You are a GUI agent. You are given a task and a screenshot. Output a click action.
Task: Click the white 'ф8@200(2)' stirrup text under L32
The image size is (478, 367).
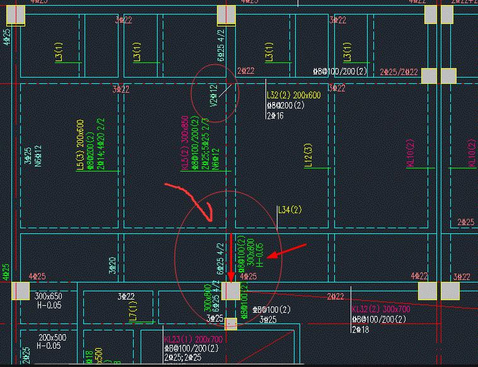[x=286, y=105]
